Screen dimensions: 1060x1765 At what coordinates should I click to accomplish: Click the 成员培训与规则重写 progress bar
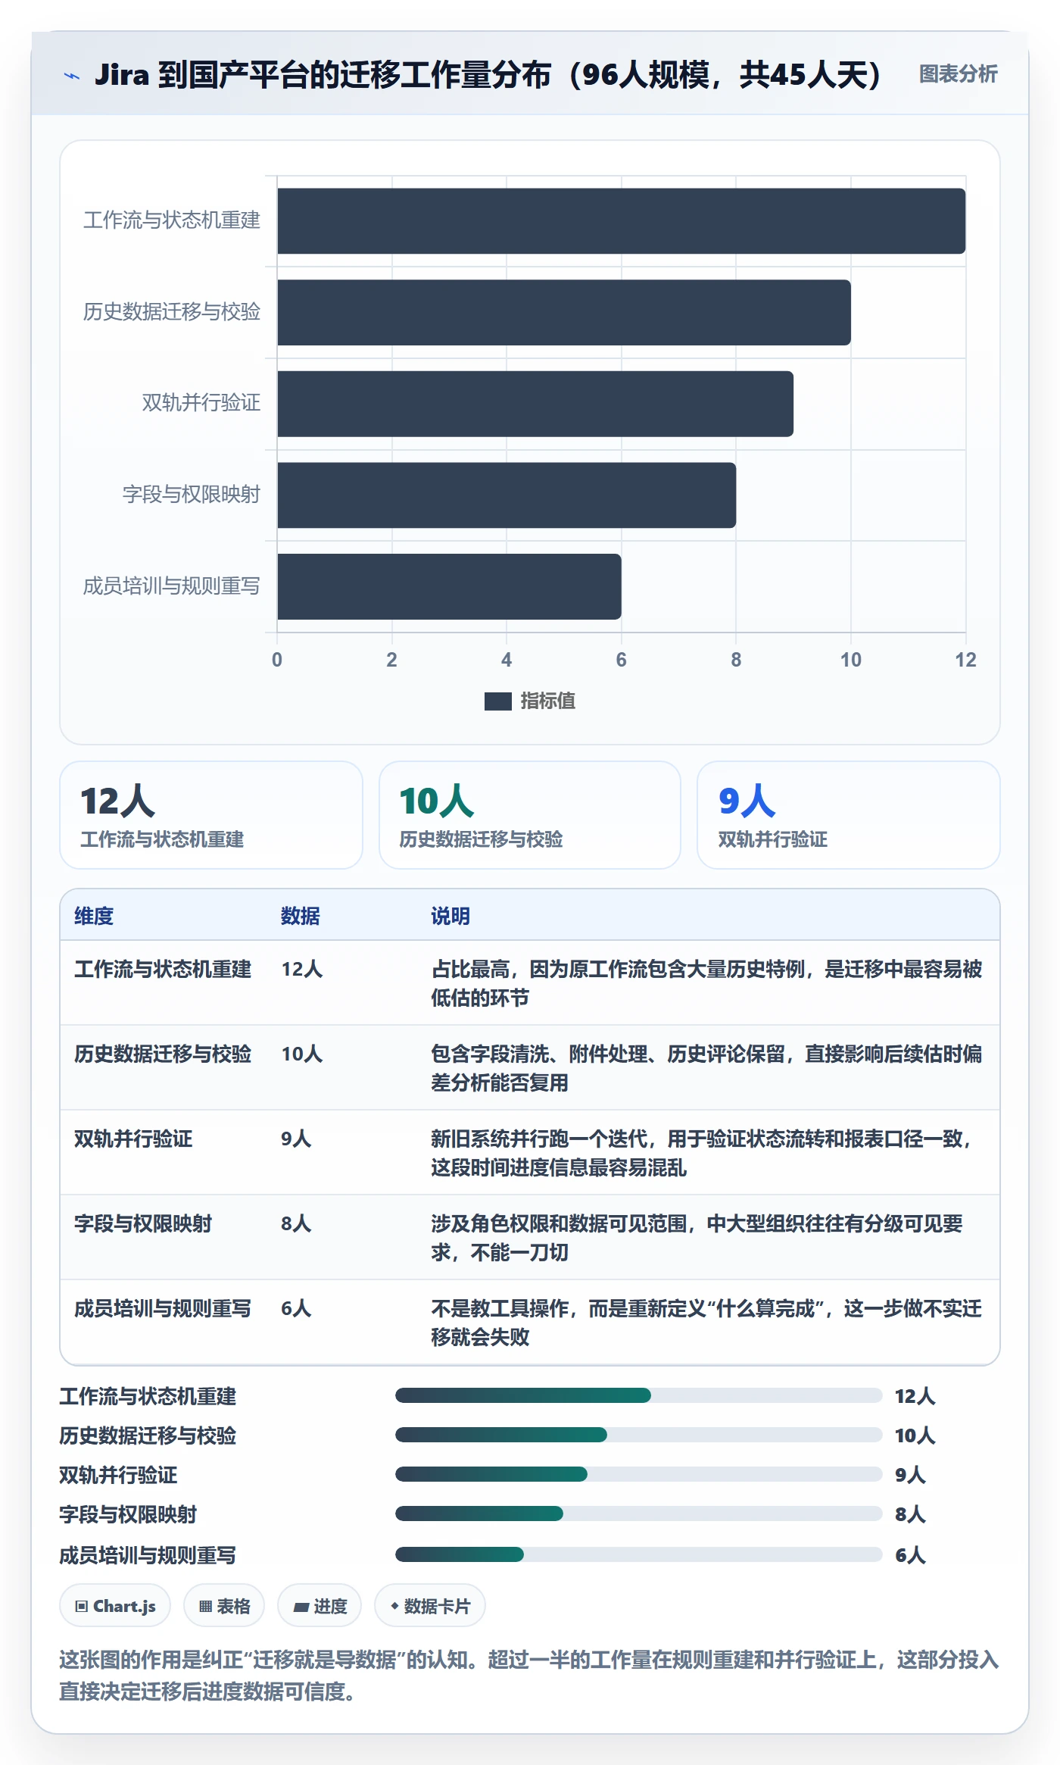(x=639, y=1554)
